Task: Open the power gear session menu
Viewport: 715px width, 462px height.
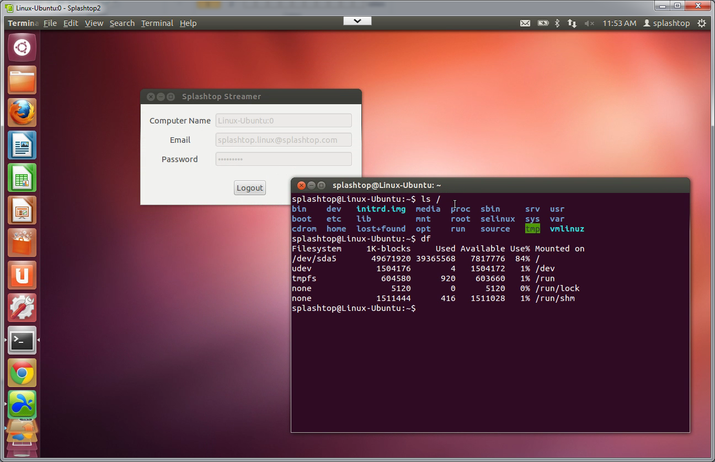Action: point(702,23)
